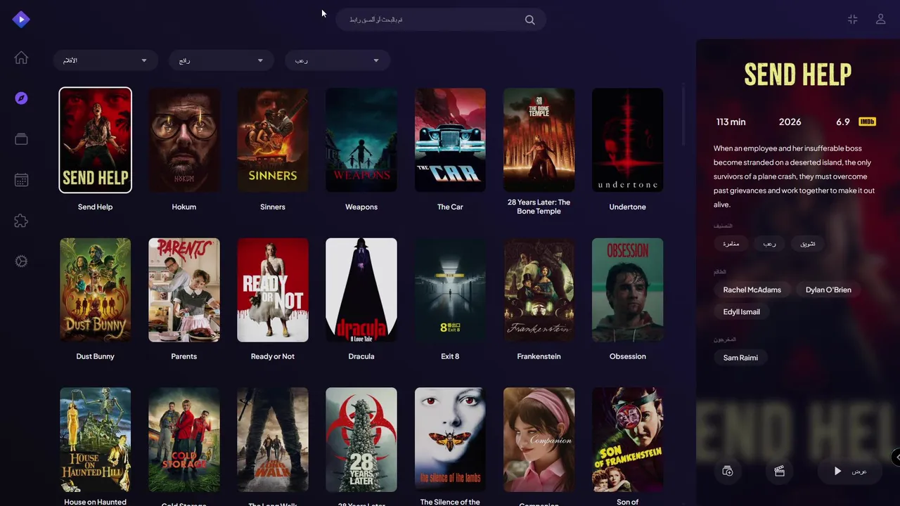Select the Hokum poster

(x=184, y=140)
